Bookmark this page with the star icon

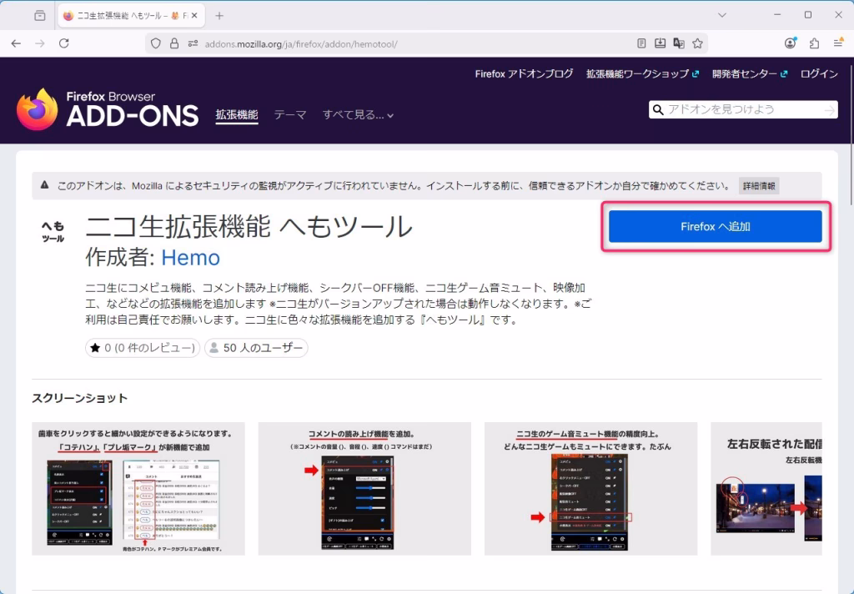[x=697, y=43]
